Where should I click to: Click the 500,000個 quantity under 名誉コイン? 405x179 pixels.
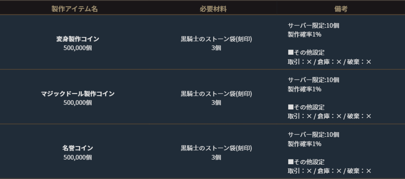(x=77, y=158)
